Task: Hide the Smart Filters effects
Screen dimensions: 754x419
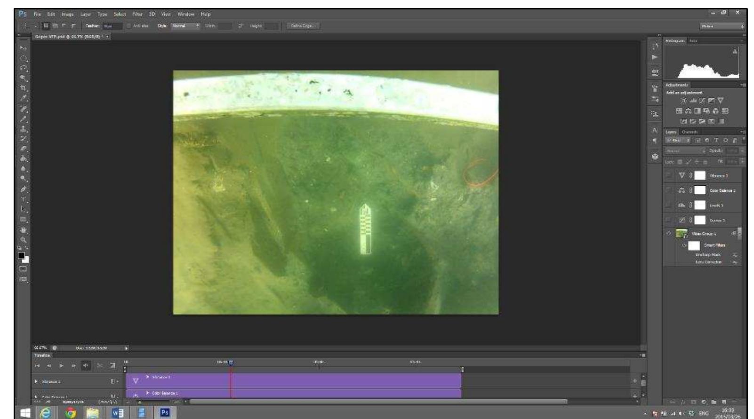Action: pos(684,245)
